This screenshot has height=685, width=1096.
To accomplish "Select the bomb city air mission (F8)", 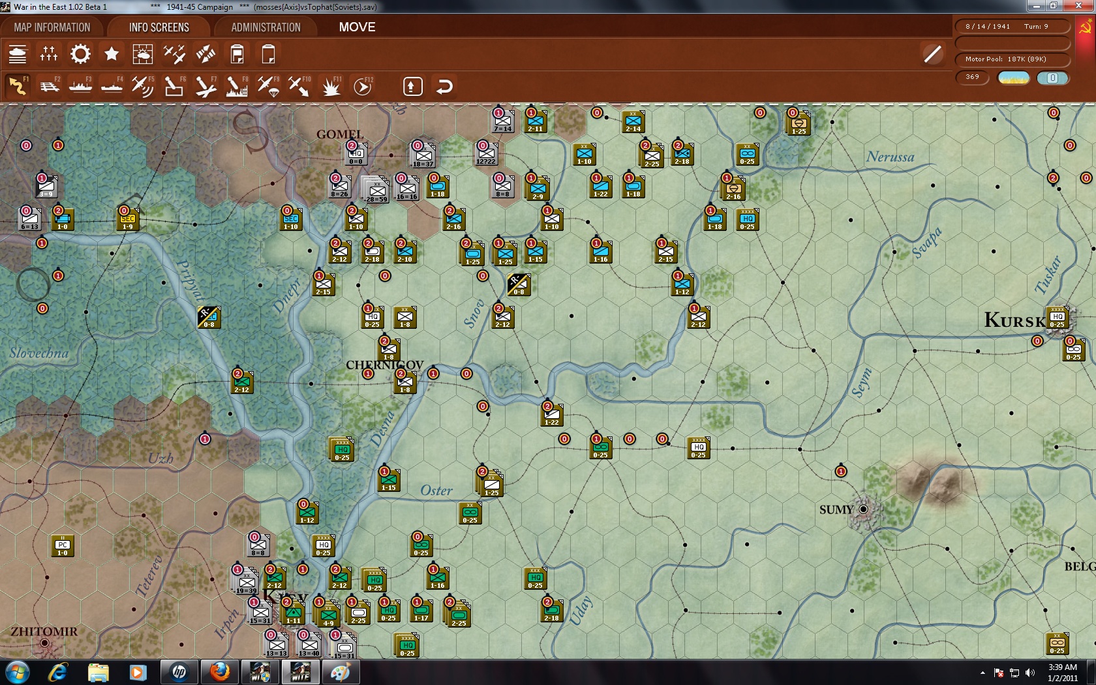I will (236, 85).
